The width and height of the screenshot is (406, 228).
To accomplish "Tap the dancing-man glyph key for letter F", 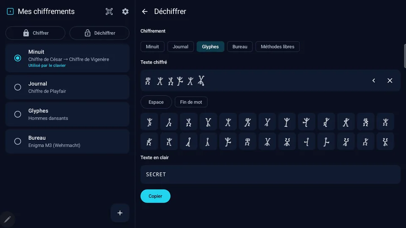I will [x=248, y=122].
